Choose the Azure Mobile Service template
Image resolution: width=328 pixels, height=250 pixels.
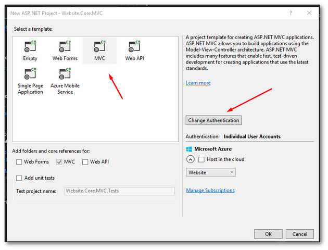click(65, 77)
